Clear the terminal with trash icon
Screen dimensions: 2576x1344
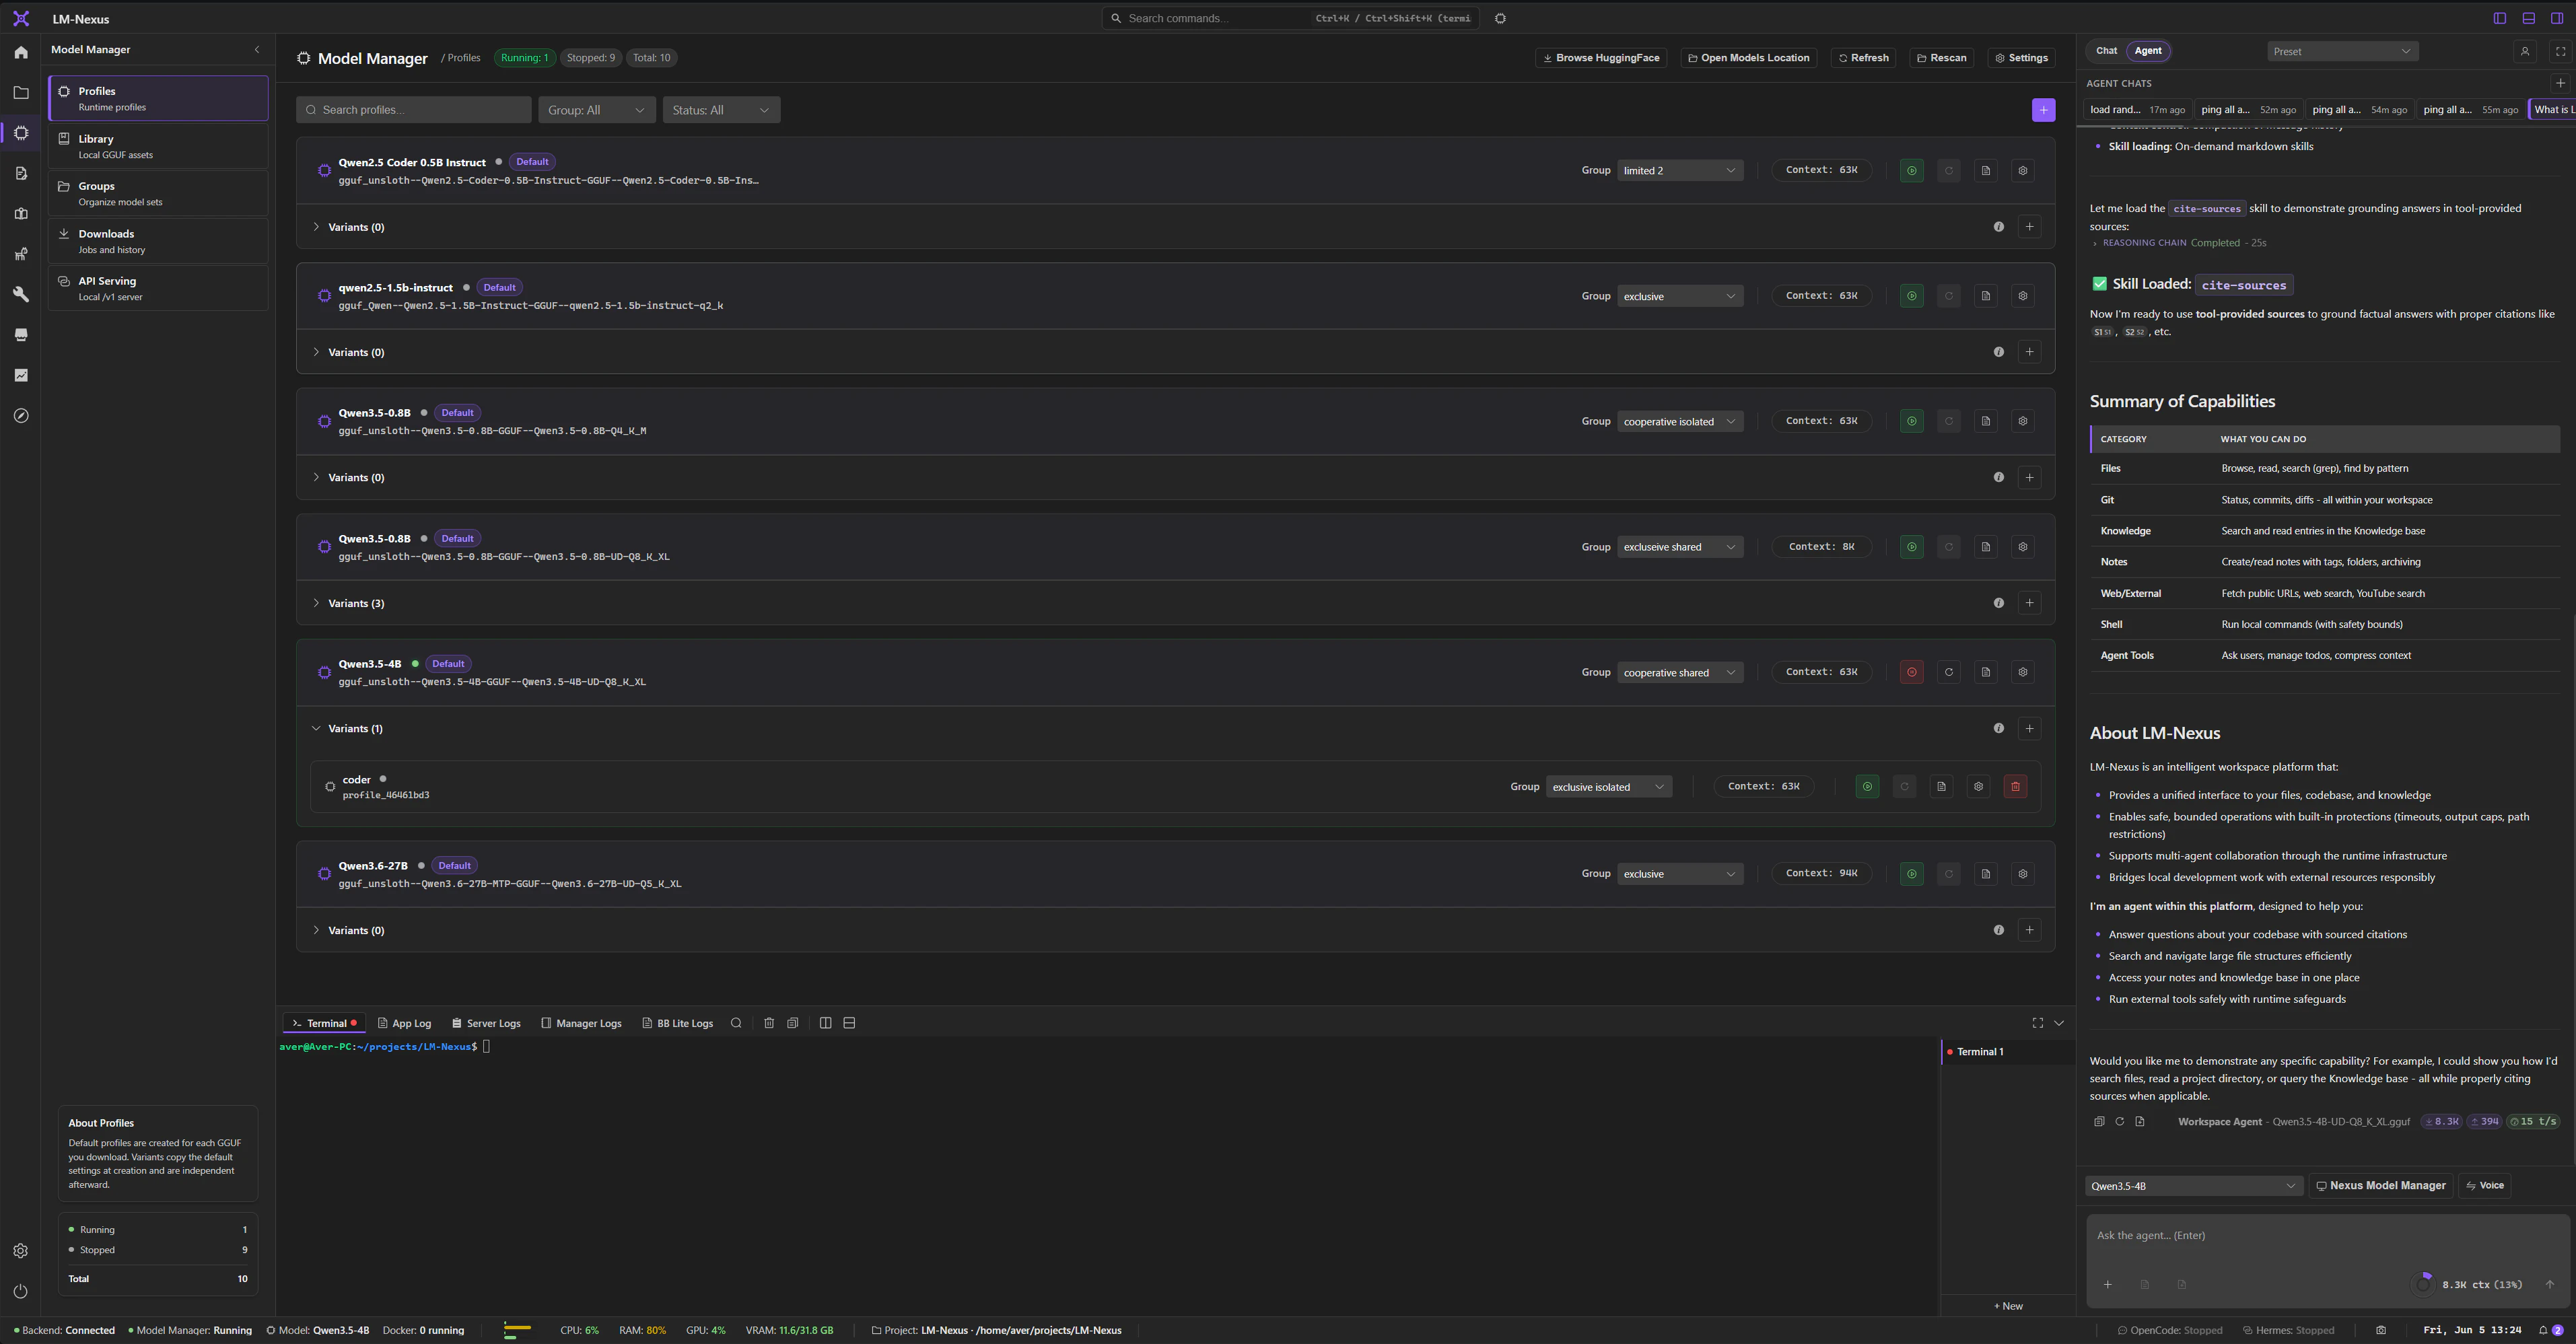[x=769, y=1023]
